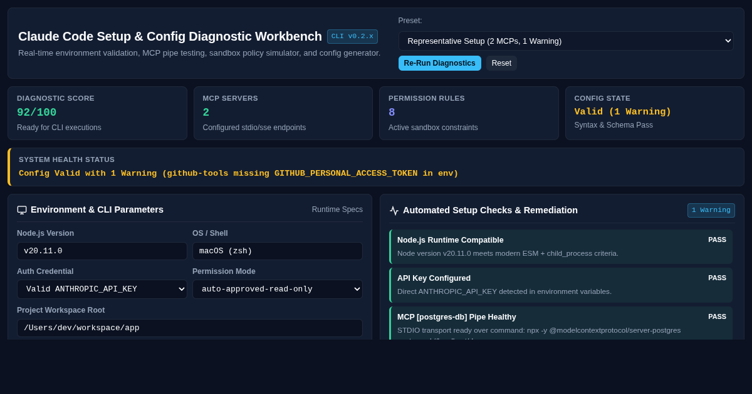
Task: Click the Configured stdio/sse endpoints caption
Action: (254, 128)
